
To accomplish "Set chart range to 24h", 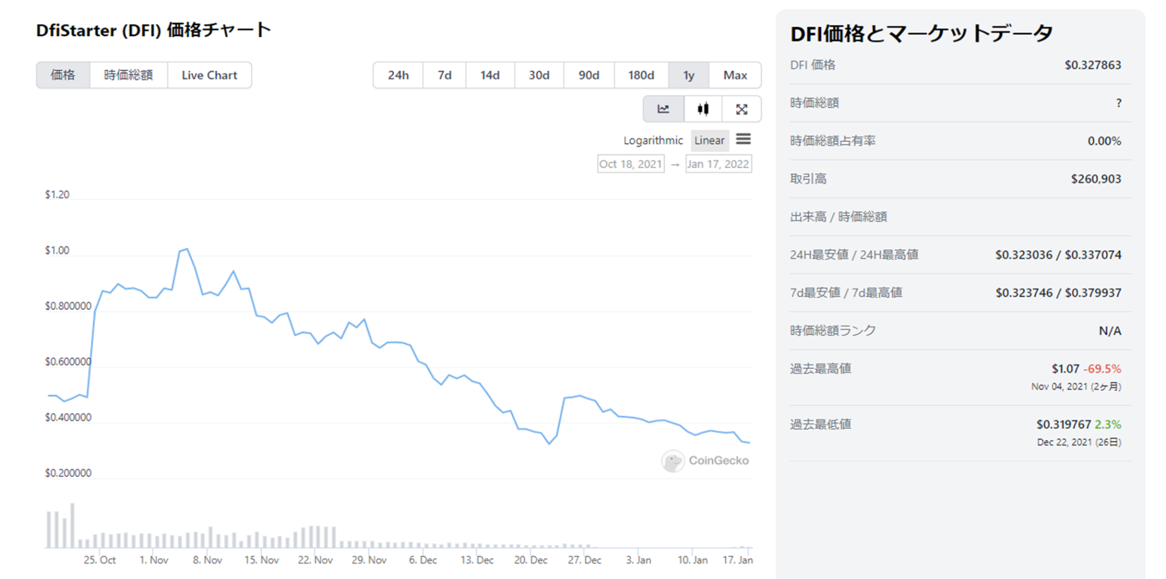I will pyautogui.click(x=398, y=75).
